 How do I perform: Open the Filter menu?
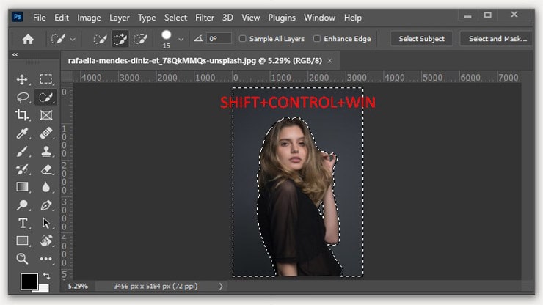pyautogui.click(x=206, y=18)
